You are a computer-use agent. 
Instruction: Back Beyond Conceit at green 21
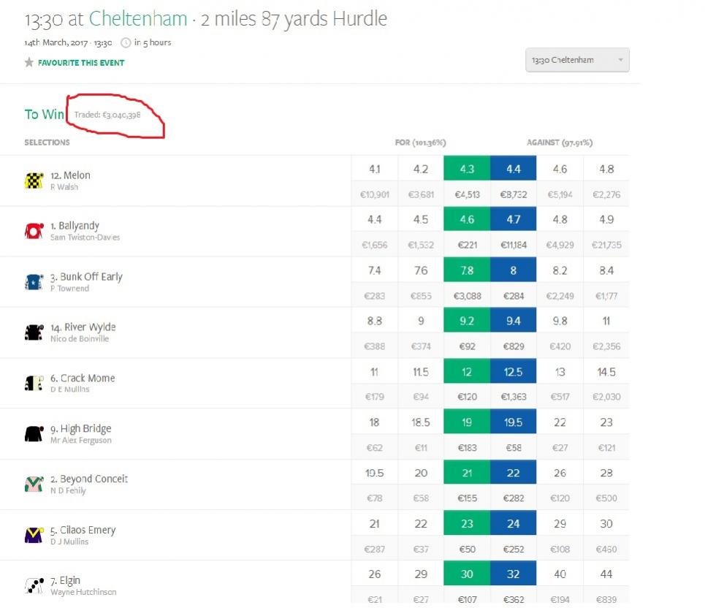[467, 472]
